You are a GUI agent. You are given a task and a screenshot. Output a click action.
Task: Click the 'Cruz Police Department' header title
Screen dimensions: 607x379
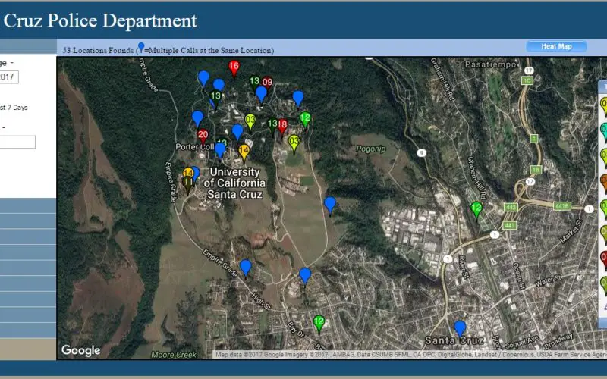(100, 21)
